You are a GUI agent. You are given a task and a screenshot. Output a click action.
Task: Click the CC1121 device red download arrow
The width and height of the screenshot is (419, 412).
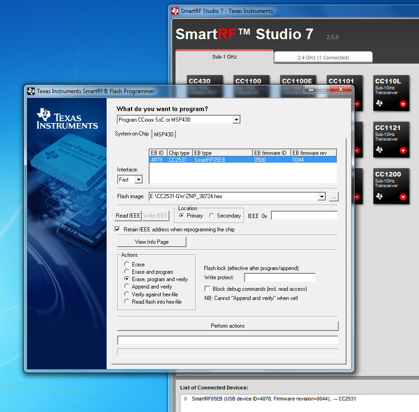click(403, 151)
